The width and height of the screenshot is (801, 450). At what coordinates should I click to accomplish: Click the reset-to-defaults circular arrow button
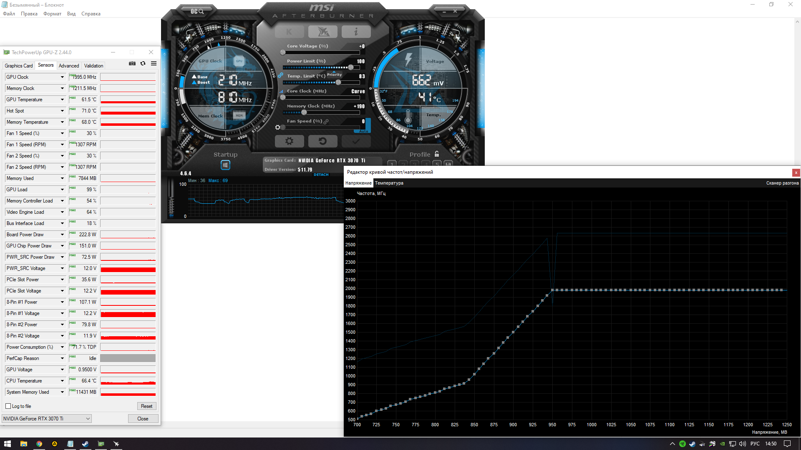pos(322,141)
